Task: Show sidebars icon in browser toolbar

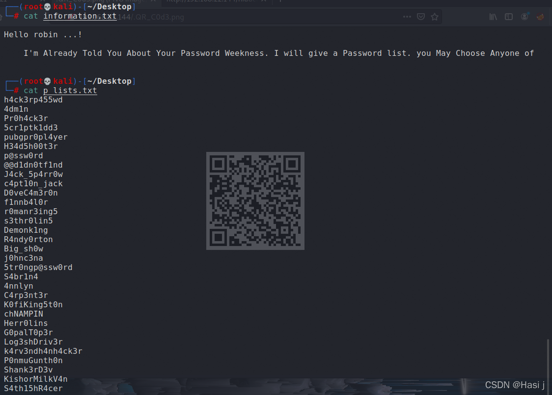Action: 509,17
